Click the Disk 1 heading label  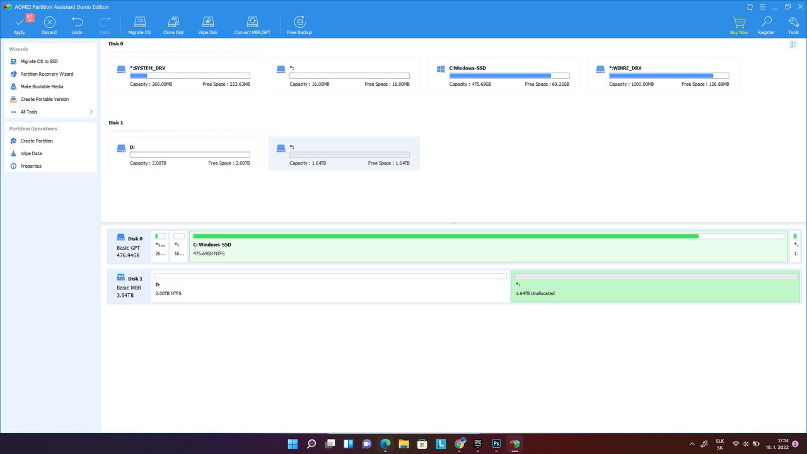coord(116,122)
